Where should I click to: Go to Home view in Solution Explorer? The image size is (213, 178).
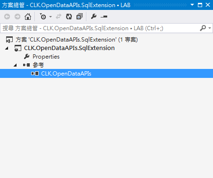28,17
